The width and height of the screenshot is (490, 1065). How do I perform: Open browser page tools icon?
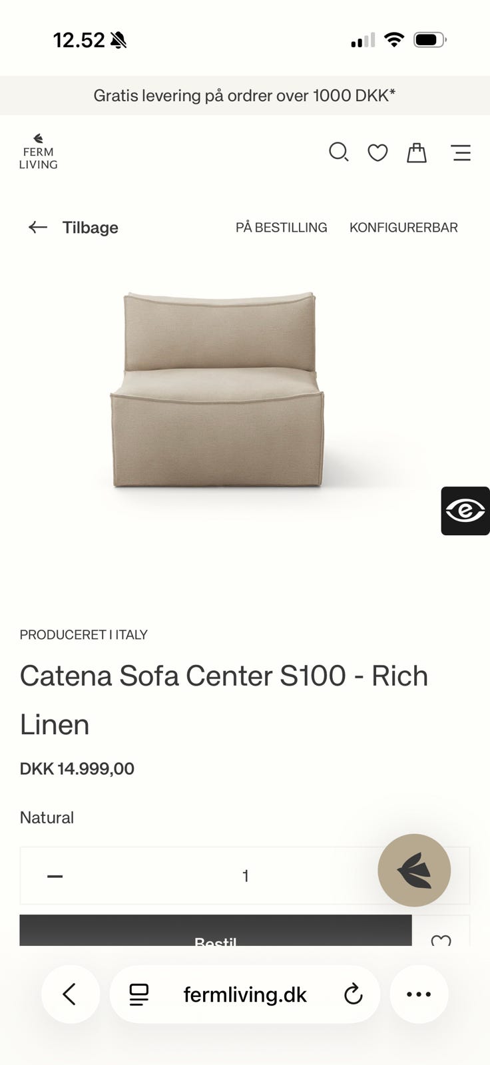click(139, 994)
